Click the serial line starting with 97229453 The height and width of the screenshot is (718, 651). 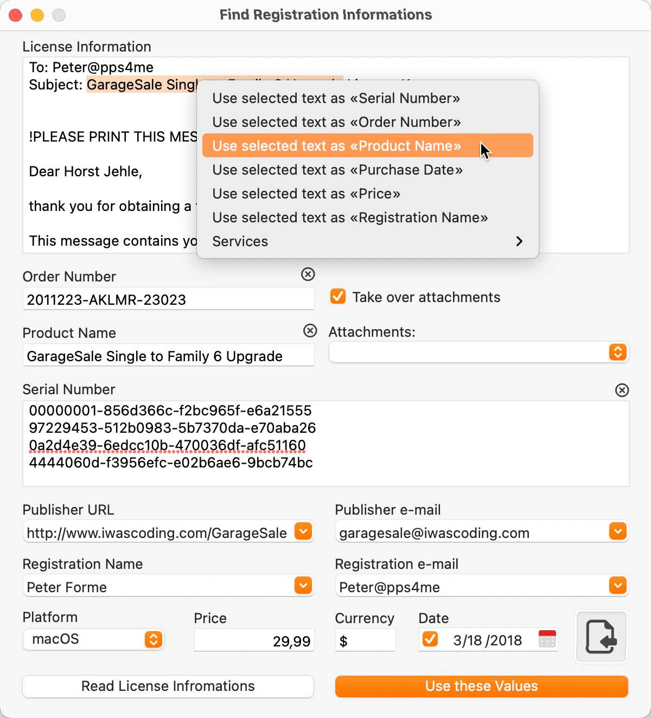tap(173, 428)
